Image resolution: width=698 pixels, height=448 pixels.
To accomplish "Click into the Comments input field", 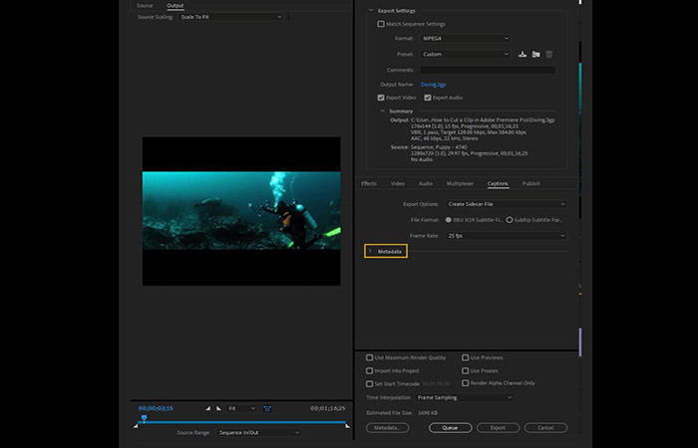I will (x=488, y=71).
